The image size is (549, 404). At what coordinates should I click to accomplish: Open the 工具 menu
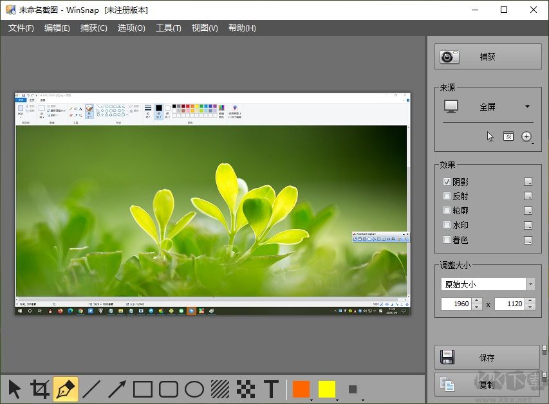coord(168,28)
